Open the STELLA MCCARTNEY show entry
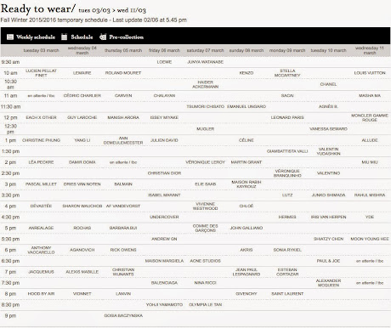This screenshot has width=391, height=328. point(287,73)
